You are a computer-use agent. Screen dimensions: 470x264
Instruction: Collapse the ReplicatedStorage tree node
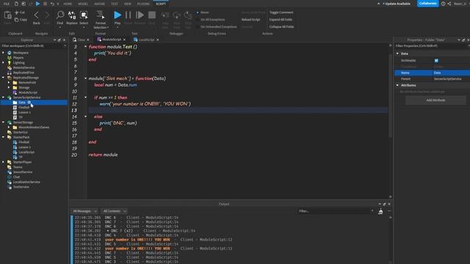tap(3, 78)
